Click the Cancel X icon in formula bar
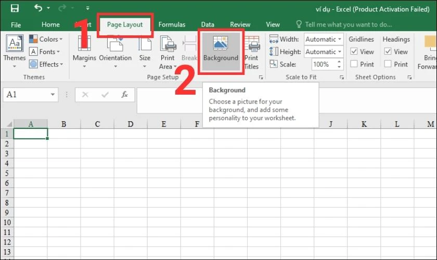The image size is (437, 260). point(85,95)
